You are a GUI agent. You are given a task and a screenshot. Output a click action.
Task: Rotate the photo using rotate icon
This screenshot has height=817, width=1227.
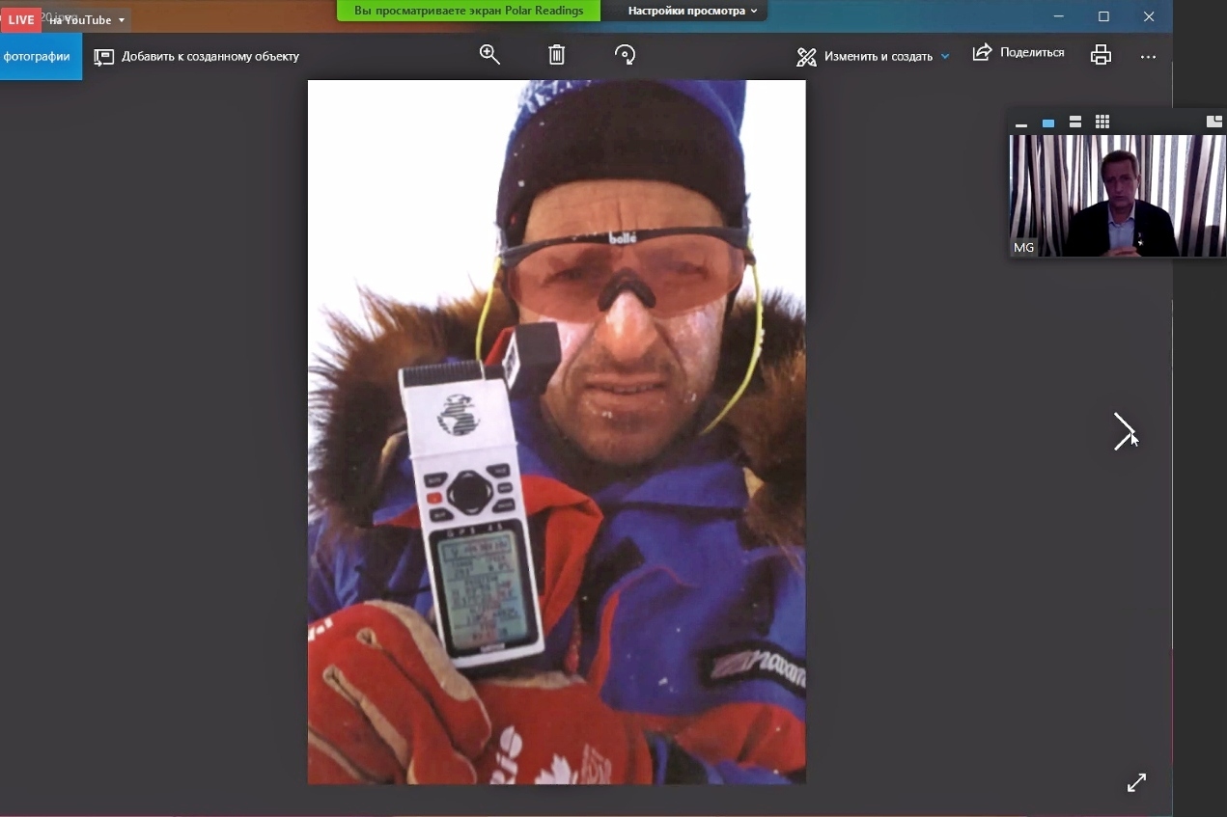click(625, 55)
